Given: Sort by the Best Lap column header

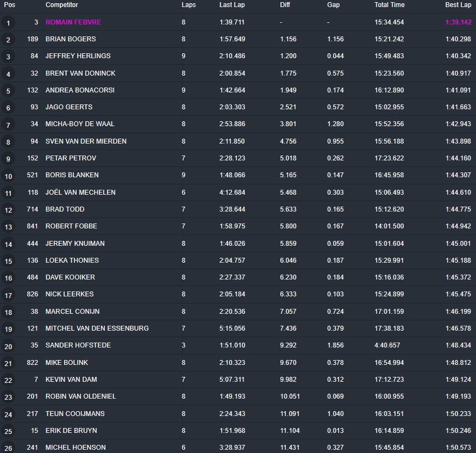Looking at the screenshot, I should coord(458,5).
